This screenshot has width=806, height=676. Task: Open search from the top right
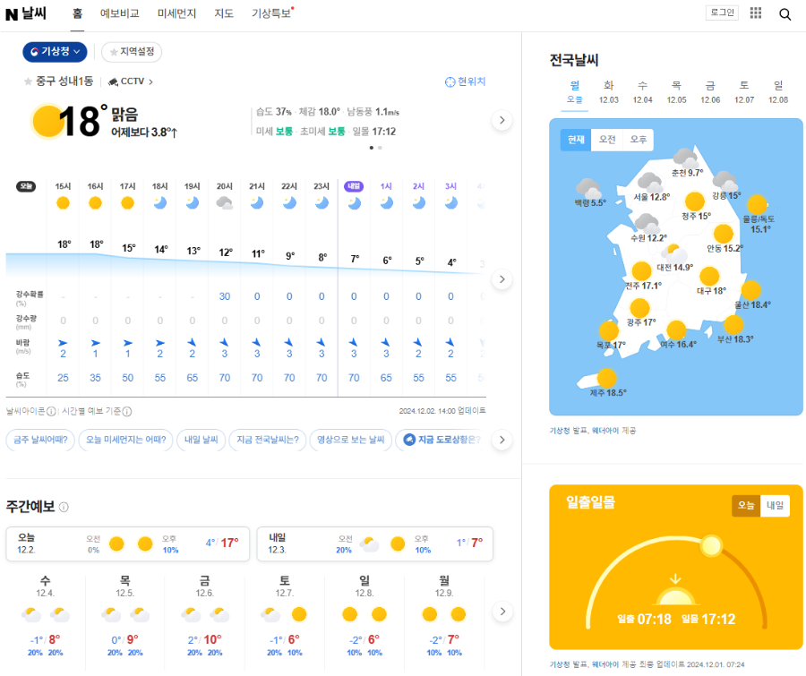(x=785, y=14)
